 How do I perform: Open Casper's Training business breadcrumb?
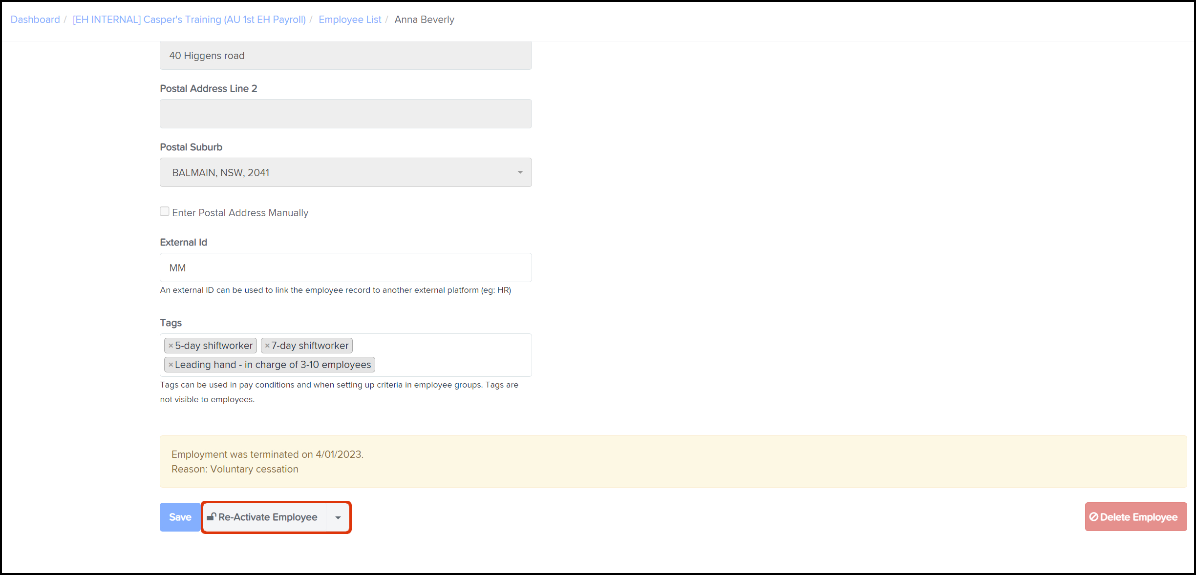[x=189, y=20]
